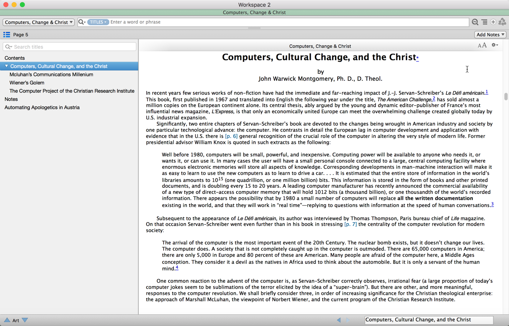
Task: Click the down triangle beside Art
Action: (25, 320)
